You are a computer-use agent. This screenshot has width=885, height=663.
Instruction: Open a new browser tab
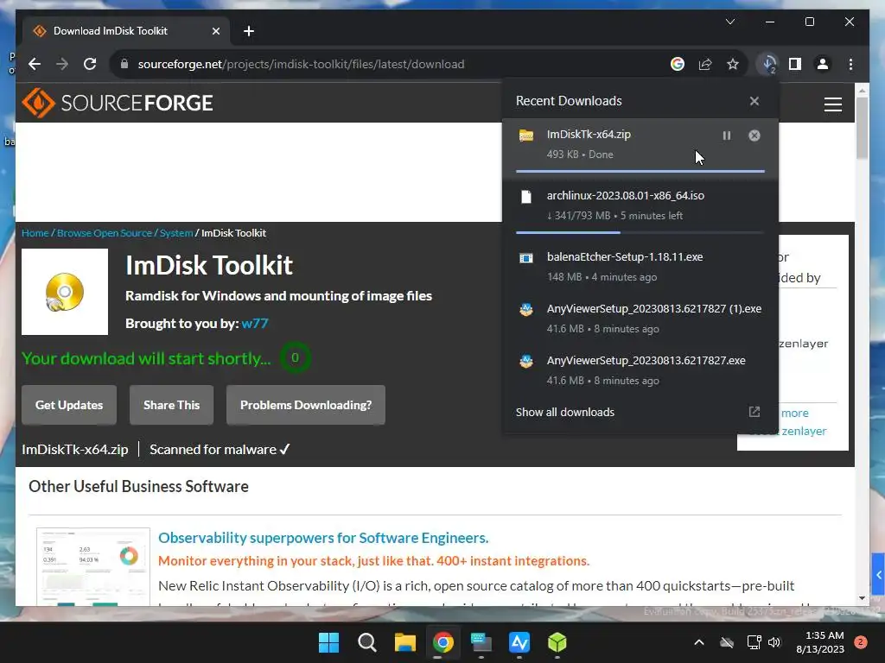(249, 31)
